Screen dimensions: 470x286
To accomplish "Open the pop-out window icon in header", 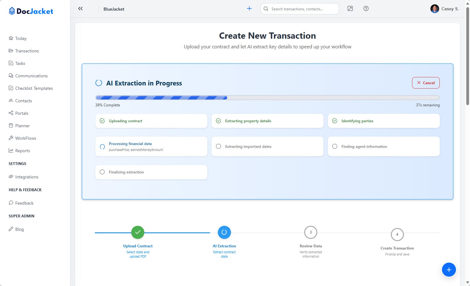I will click(350, 9).
